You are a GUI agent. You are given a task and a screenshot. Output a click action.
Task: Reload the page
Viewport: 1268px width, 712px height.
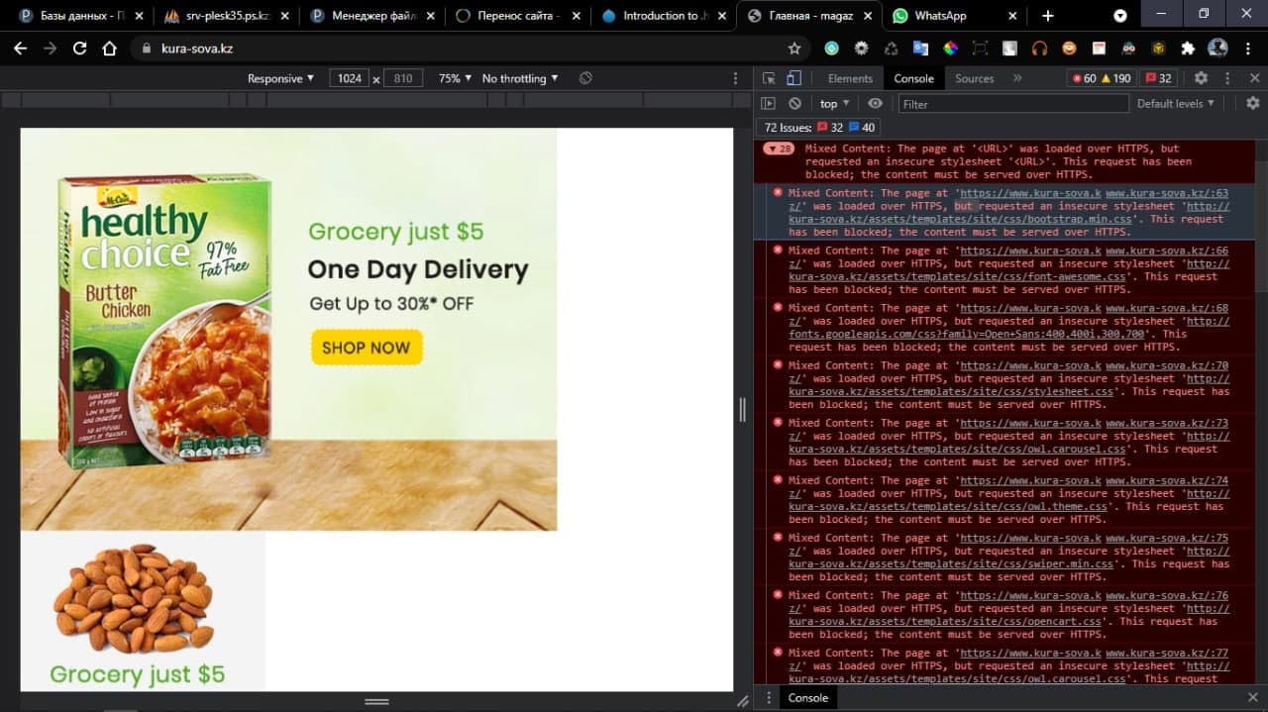tap(79, 48)
